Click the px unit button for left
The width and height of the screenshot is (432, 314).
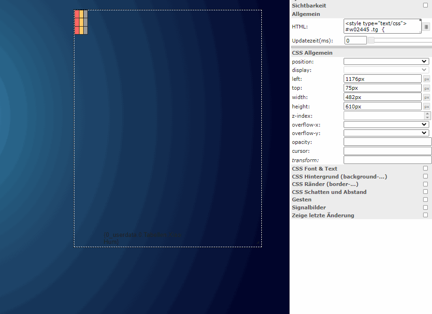(426, 79)
